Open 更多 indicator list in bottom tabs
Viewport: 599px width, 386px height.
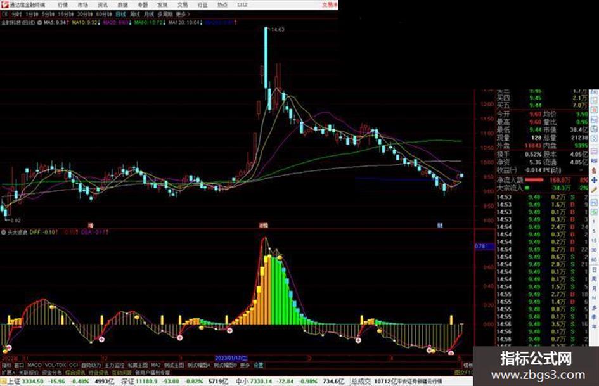[x=245, y=365]
